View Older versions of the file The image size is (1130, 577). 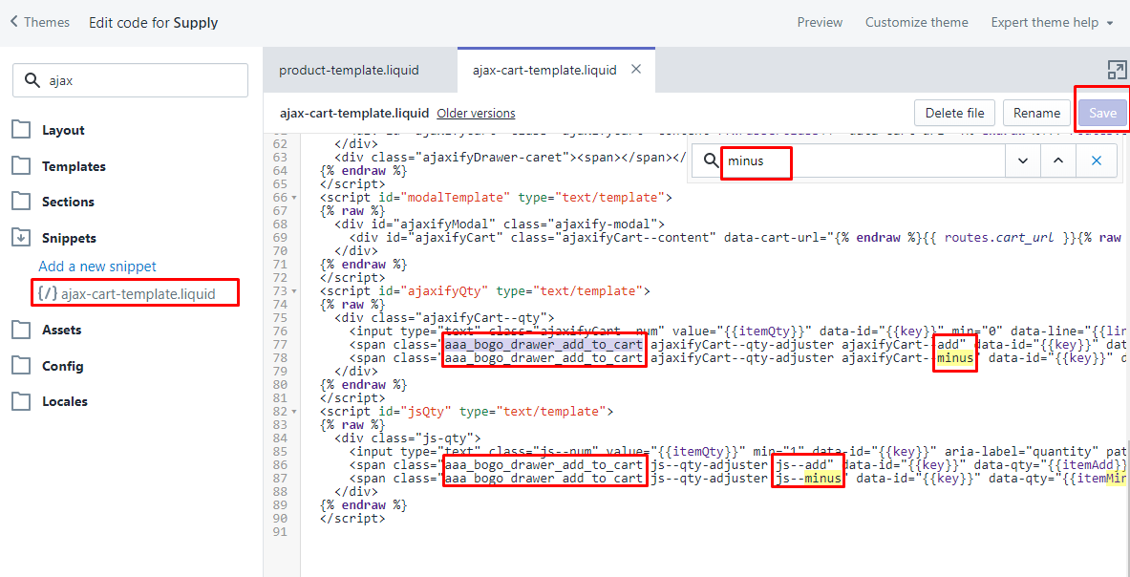(476, 113)
